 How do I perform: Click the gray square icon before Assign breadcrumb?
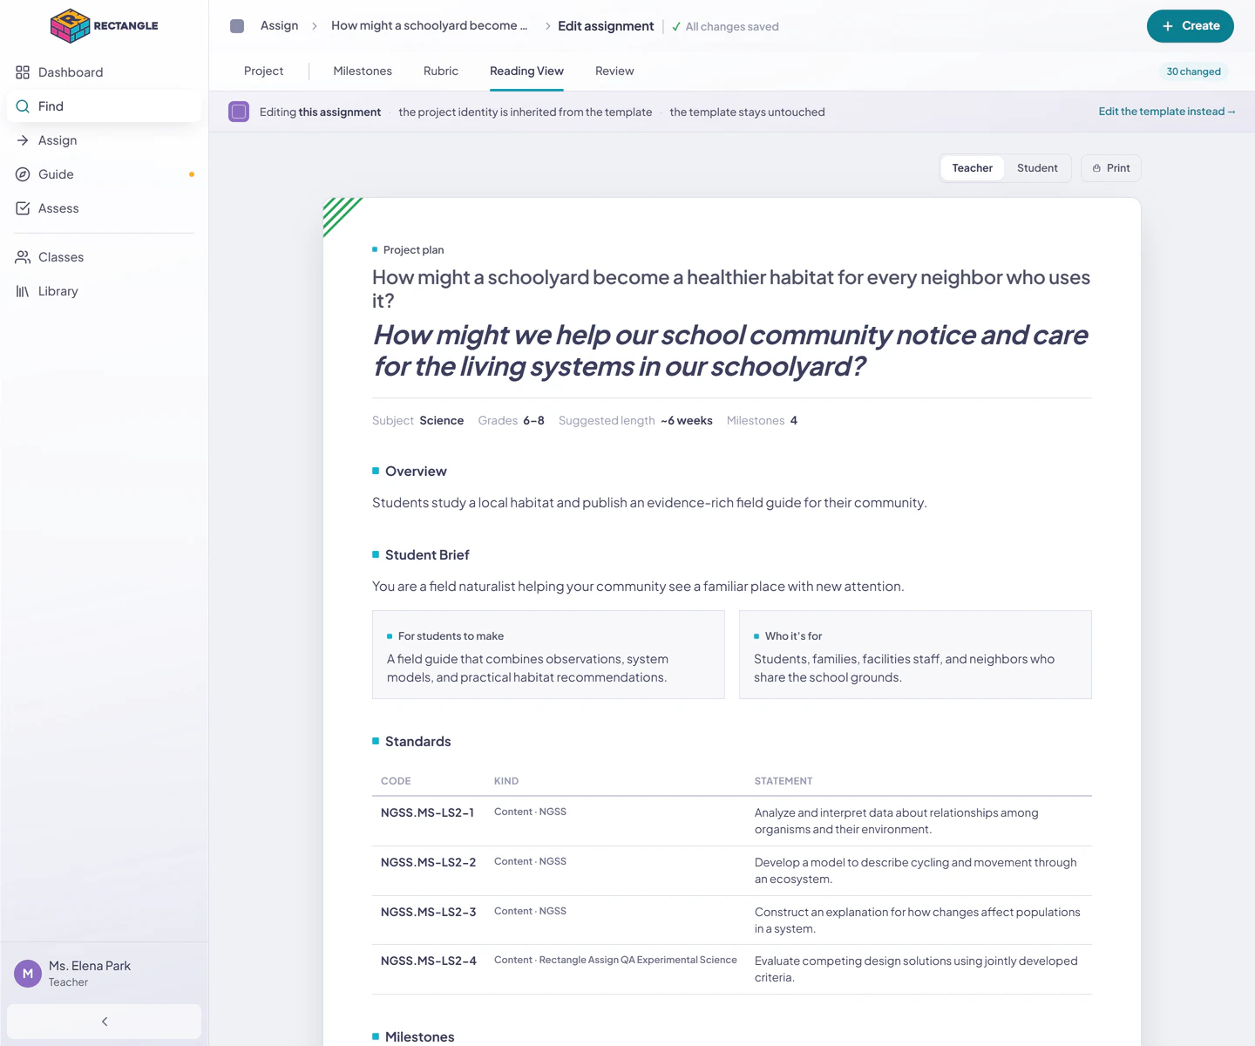click(x=237, y=26)
